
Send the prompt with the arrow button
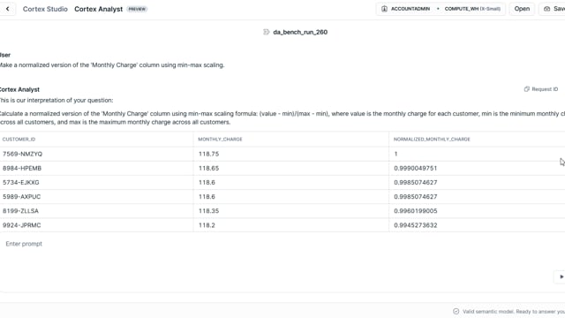561,276
